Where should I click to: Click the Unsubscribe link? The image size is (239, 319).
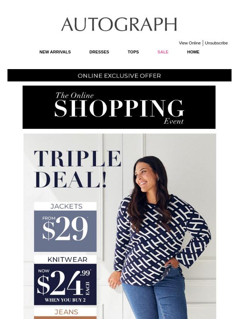pos(216,43)
